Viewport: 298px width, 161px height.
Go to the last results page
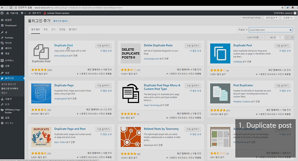[x=292, y=38]
